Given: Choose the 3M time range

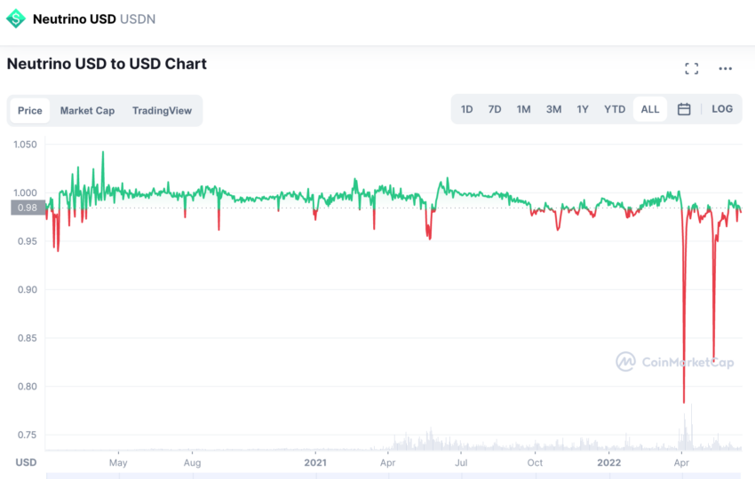Looking at the screenshot, I should (553, 109).
